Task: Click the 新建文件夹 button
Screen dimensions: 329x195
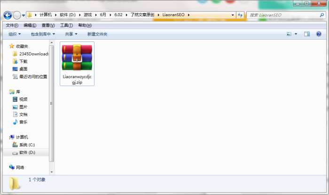Action: click(x=97, y=34)
